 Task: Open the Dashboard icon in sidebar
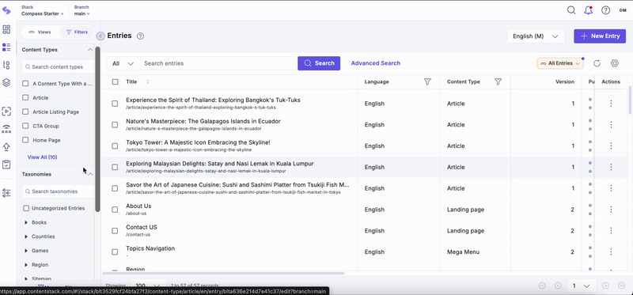(x=6, y=29)
